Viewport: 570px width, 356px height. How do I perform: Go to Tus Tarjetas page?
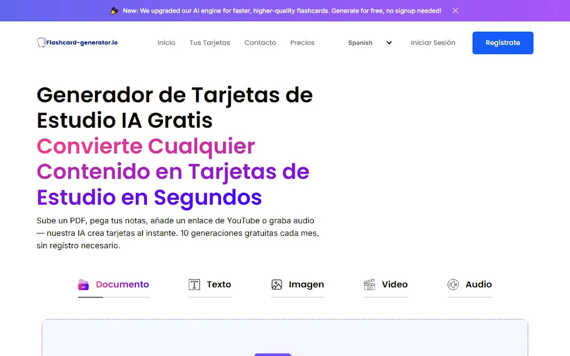click(209, 43)
